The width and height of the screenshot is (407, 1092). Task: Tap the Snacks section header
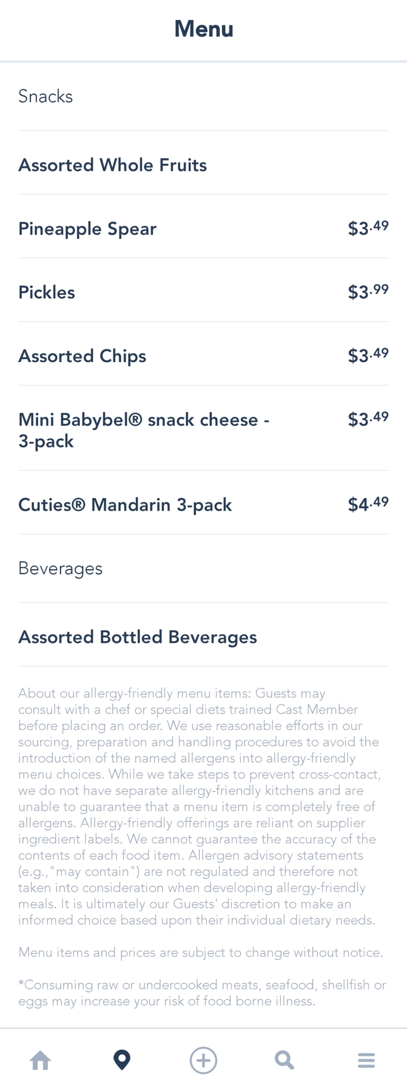[x=46, y=96]
